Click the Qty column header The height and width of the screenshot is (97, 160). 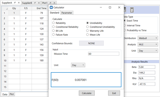tap(14, 8)
